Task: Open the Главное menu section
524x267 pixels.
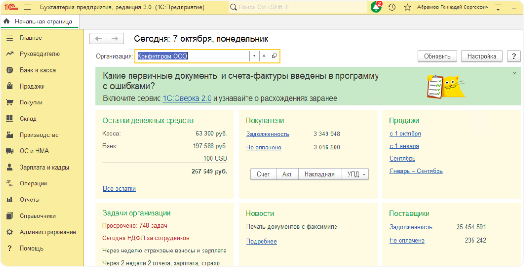Action: [x=31, y=38]
